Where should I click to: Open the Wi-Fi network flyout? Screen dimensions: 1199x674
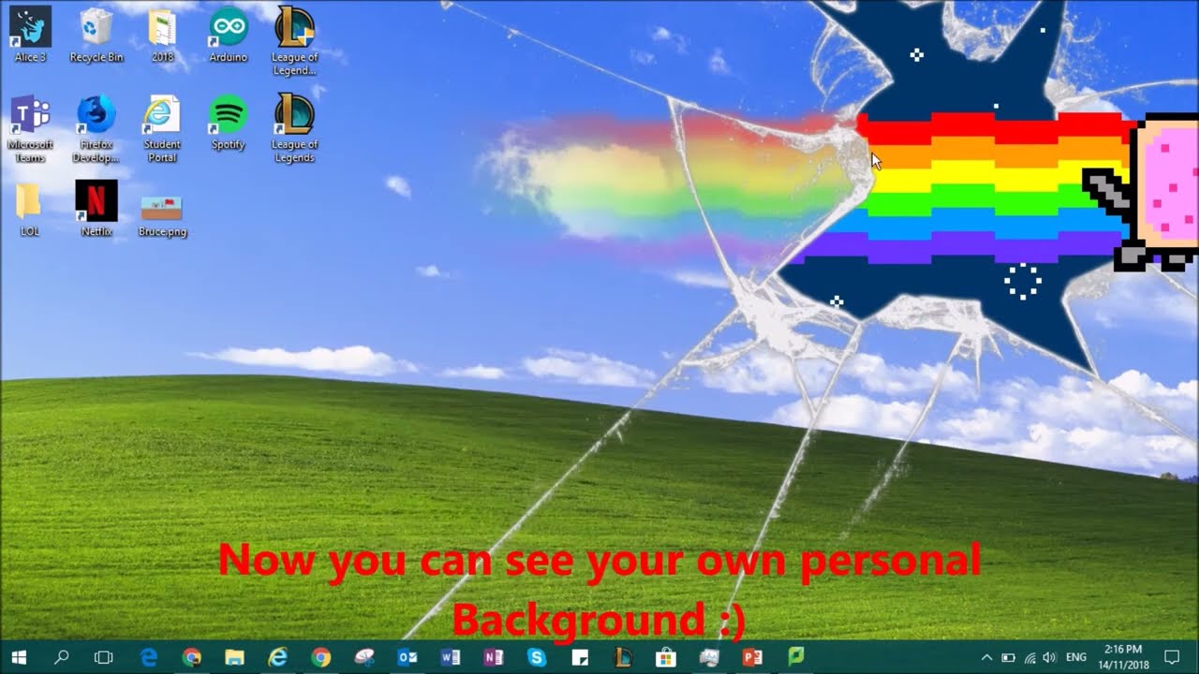[1029, 657]
